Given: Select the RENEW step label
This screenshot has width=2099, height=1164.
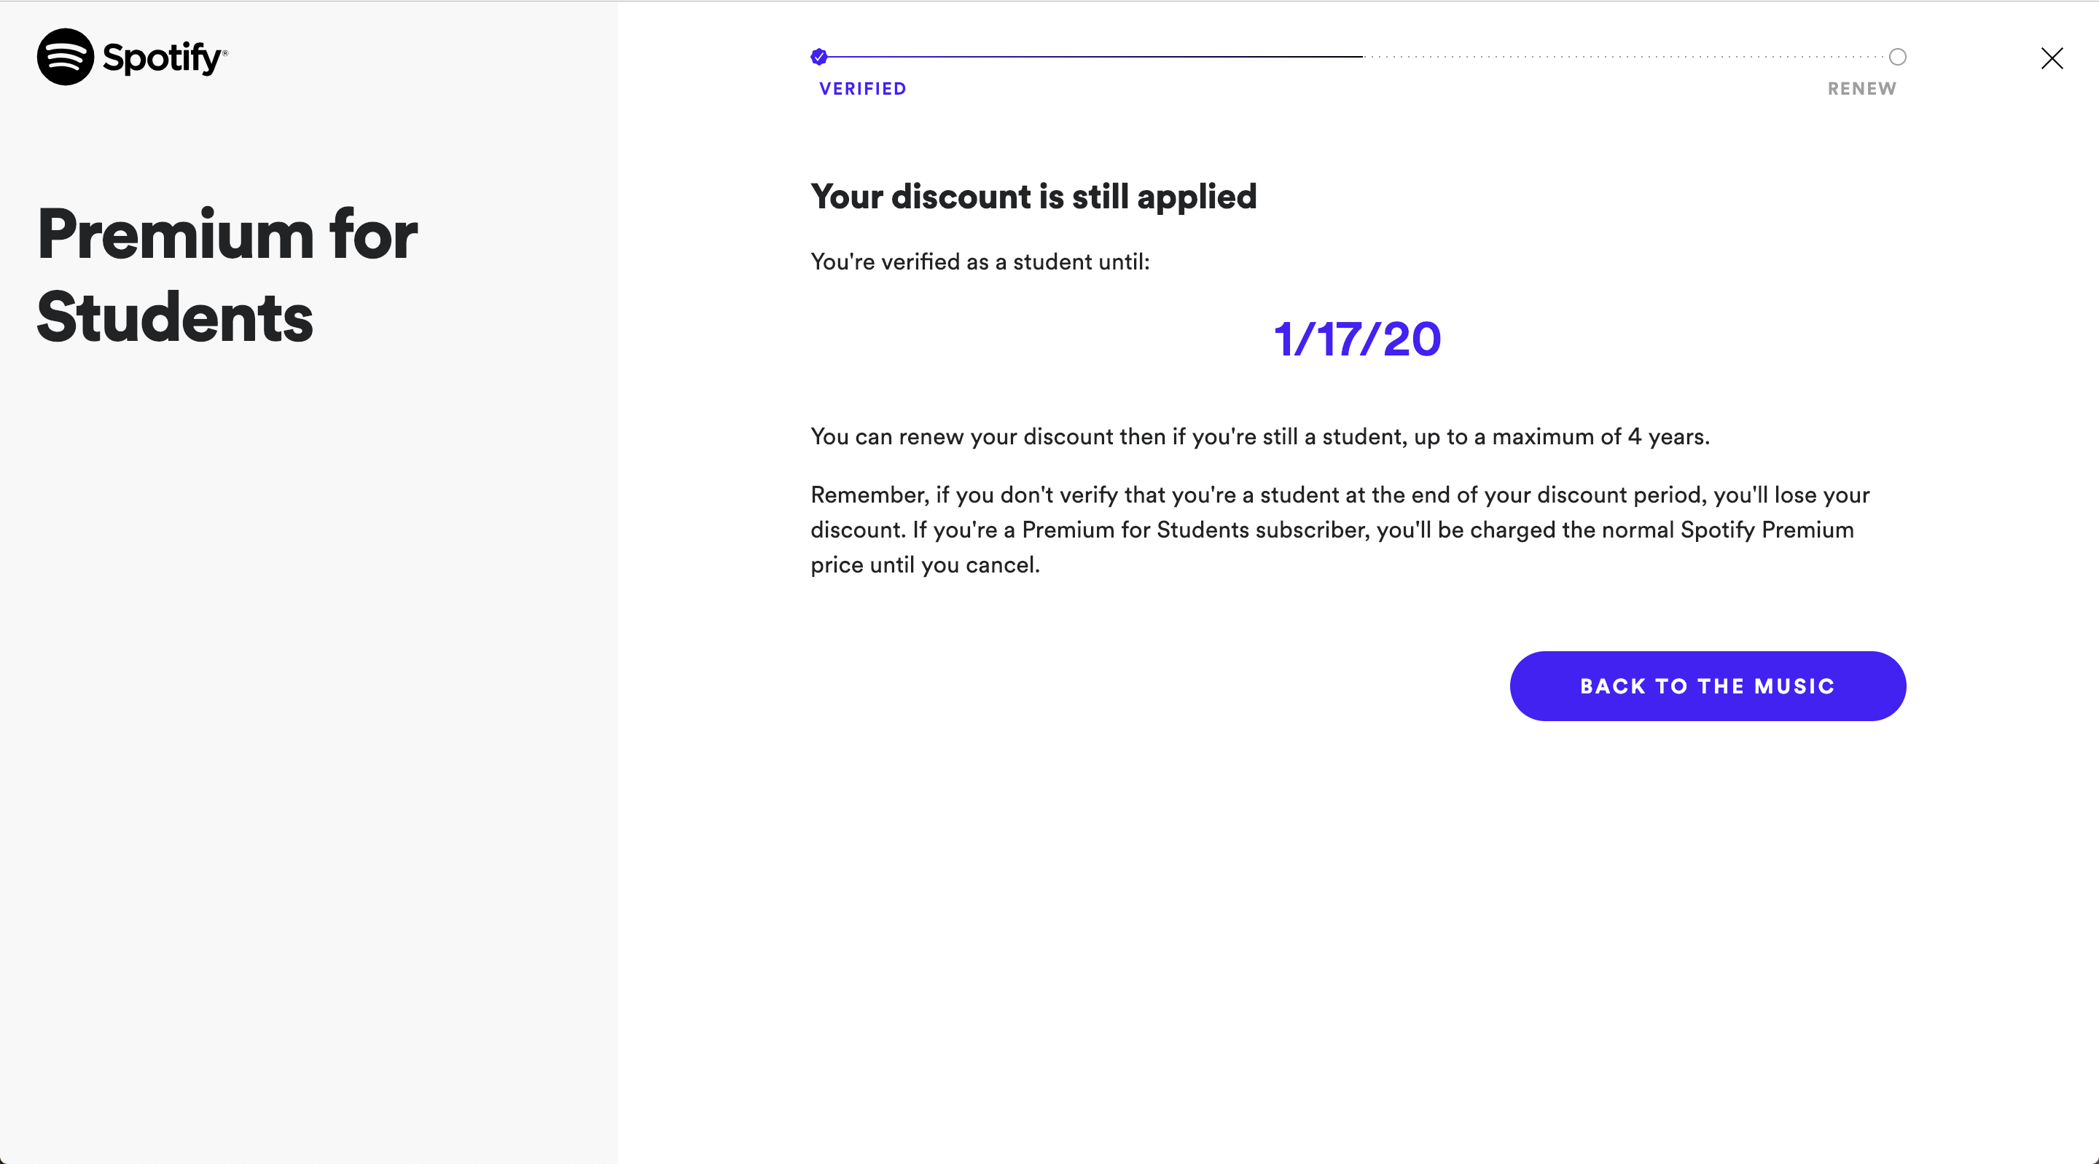Looking at the screenshot, I should click(1862, 89).
